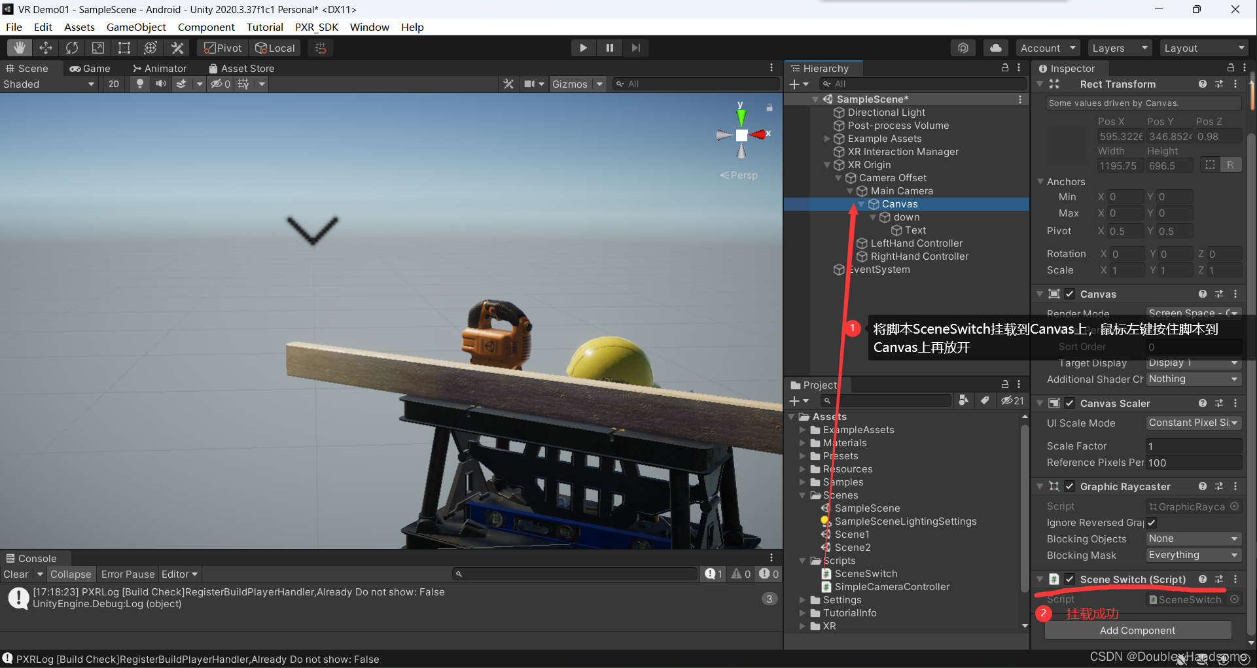Open the Layers dropdown
Viewport: 1257px width, 668px height.
(1119, 48)
